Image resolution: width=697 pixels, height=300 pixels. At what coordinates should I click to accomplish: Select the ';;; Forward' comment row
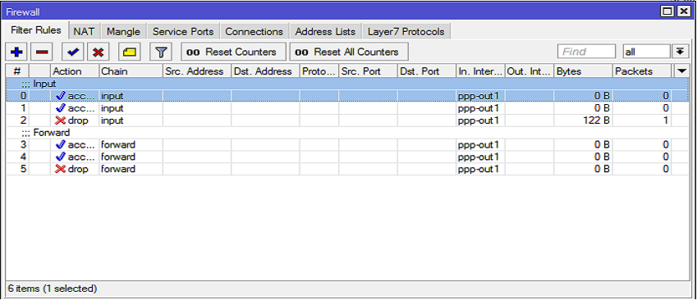[347, 132]
